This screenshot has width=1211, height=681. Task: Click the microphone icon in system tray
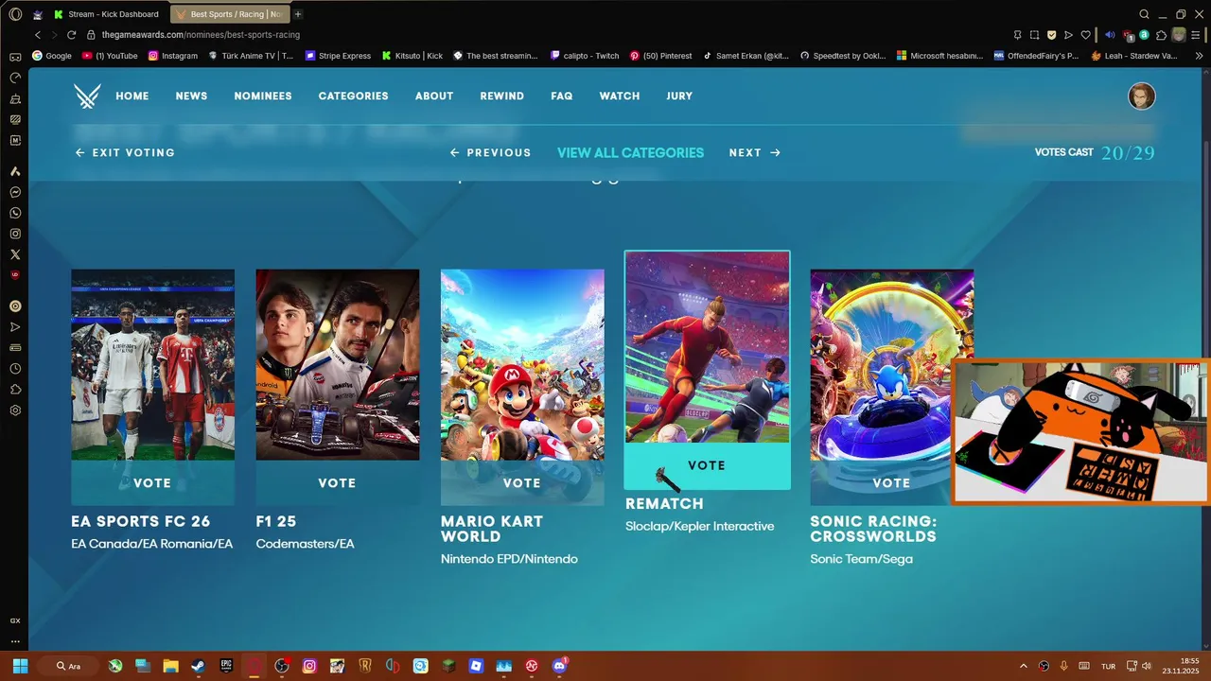[x=1064, y=666]
